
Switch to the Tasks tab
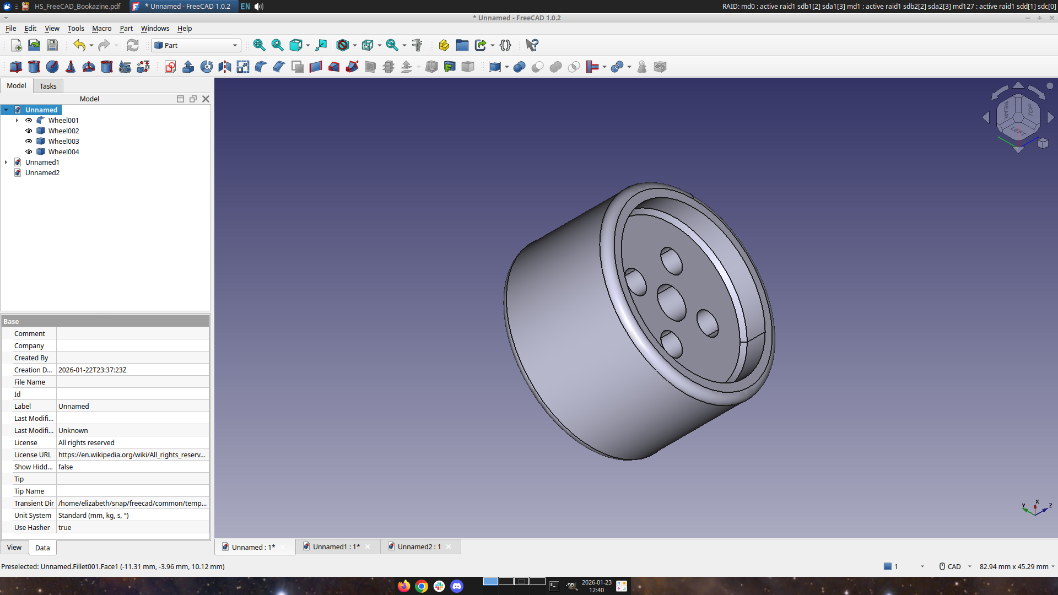click(48, 86)
